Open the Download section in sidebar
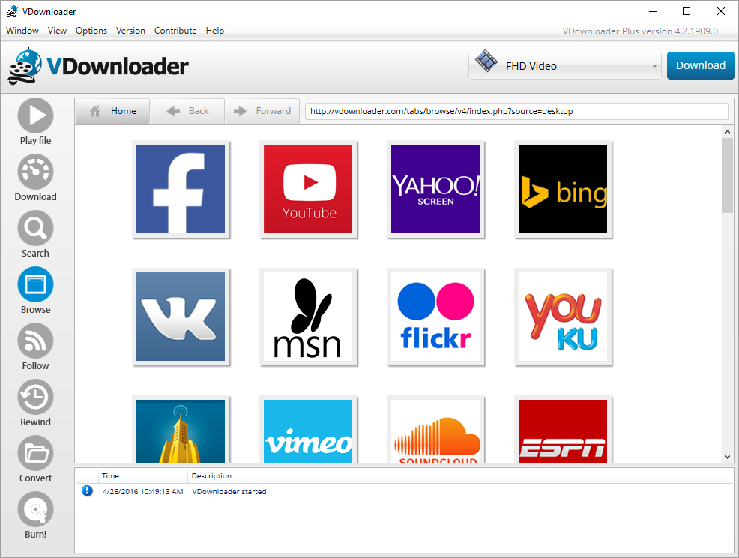 click(35, 172)
